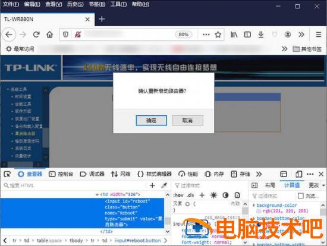The image size is (327, 246).
Task: Enable the browser styles checkbox
Action: pos(300,195)
